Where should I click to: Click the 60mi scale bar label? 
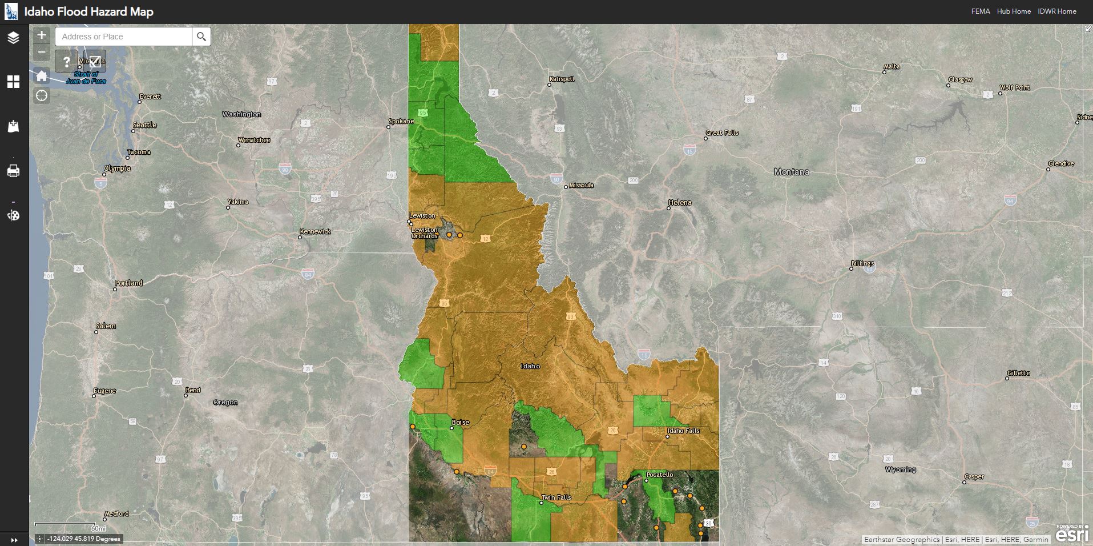point(99,529)
